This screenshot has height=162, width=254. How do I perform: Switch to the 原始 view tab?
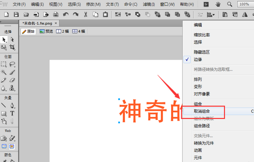click(28, 31)
